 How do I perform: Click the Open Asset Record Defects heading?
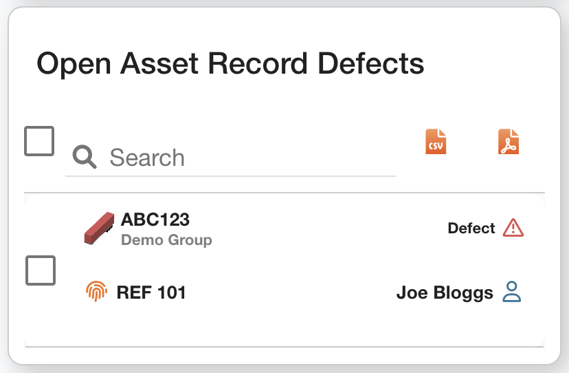coord(230,63)
